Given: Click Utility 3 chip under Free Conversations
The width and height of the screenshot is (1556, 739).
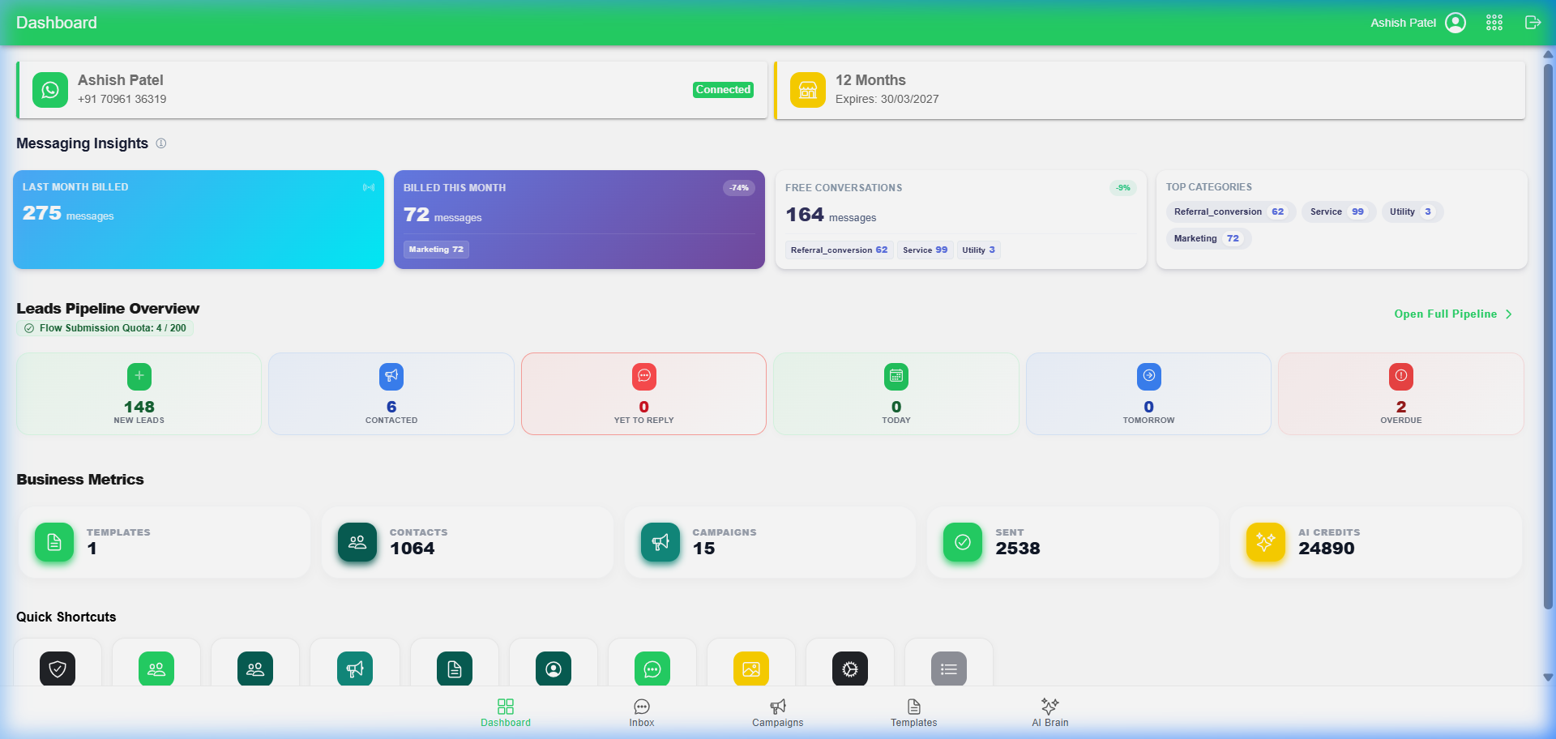Looking at the screenshot, I should click(978, 250).
